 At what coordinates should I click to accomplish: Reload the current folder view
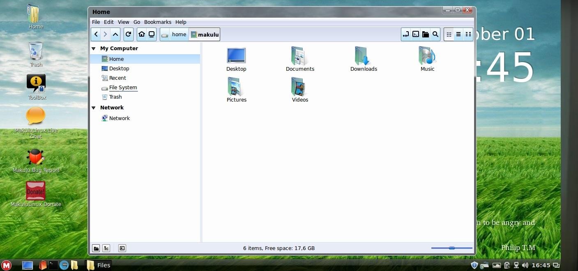(128, 34)
